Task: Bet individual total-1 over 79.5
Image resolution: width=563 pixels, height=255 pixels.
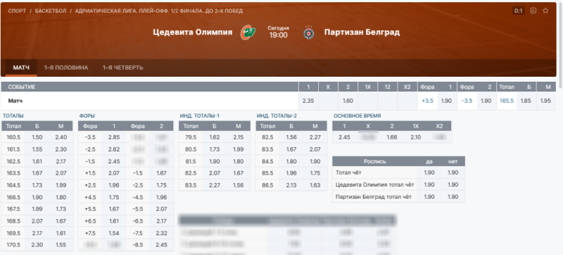Action: (x=215, y=137)
